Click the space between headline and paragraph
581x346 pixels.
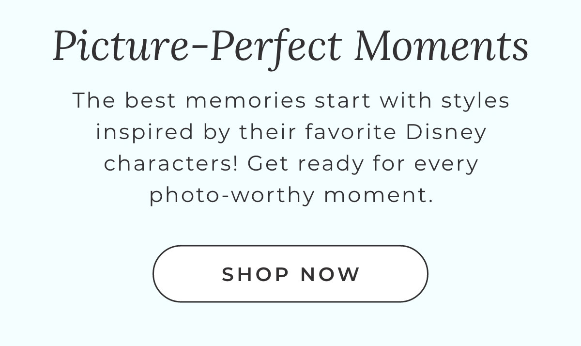[x=290, y=78]
